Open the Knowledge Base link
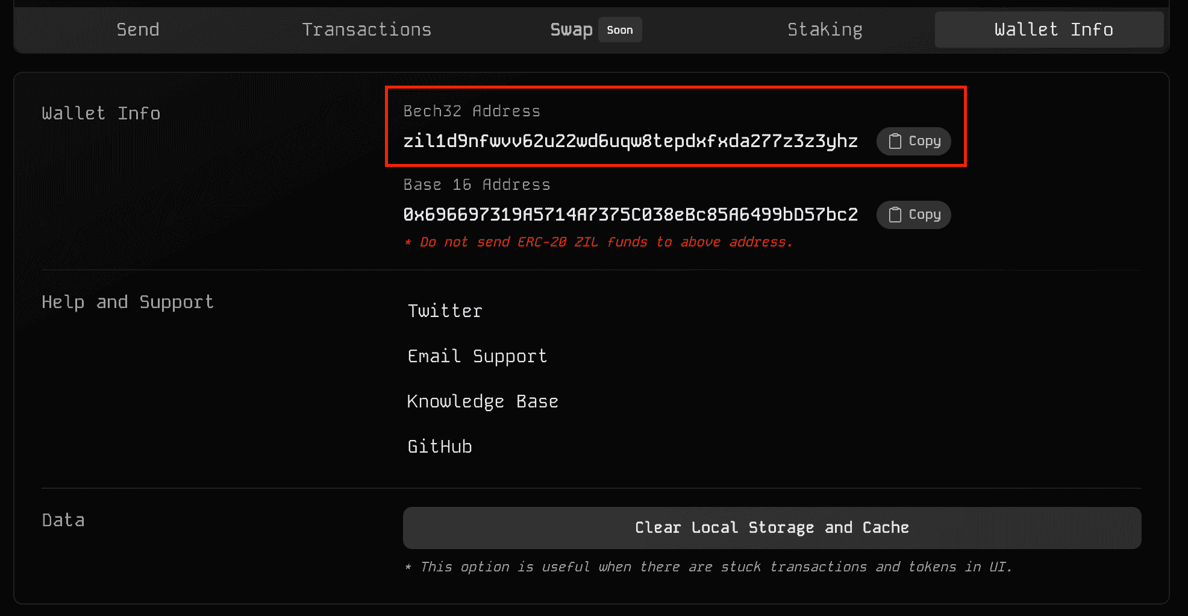This screenshot has height=616, width=1188. pos(483,401)
